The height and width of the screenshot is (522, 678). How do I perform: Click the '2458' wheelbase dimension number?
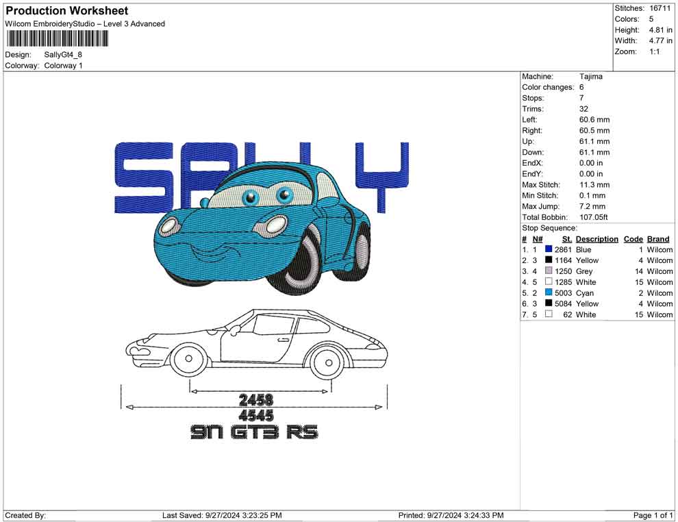(256, 400)
